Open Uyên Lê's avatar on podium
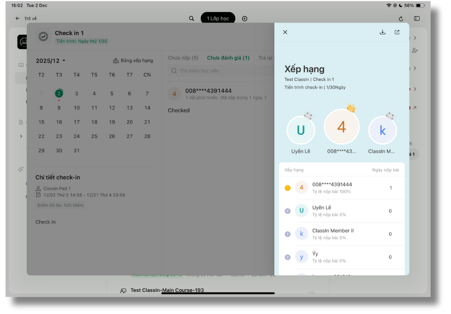The image size is (451, 314). 301,130
